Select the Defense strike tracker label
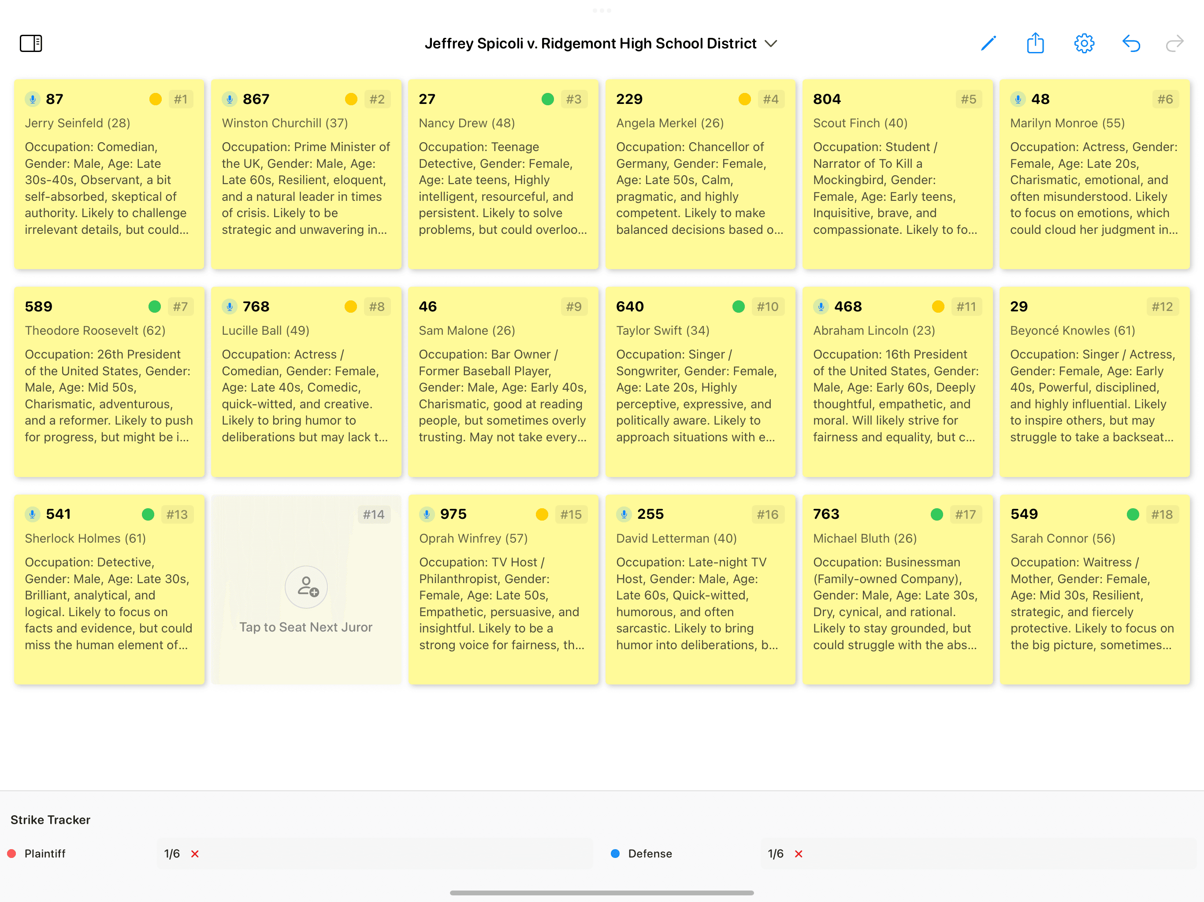 (x=650, y=854)
